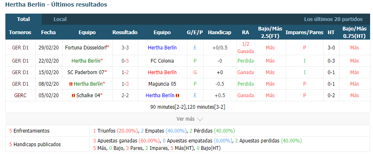373x154 pixels.
Task: Open the Ver más link
Action: [x=186, y=119]
